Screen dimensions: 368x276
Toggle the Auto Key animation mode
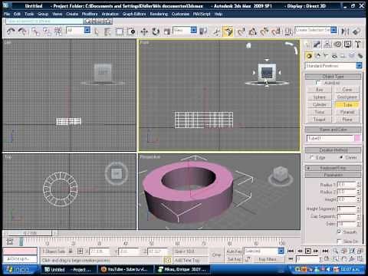pos(234,251)
